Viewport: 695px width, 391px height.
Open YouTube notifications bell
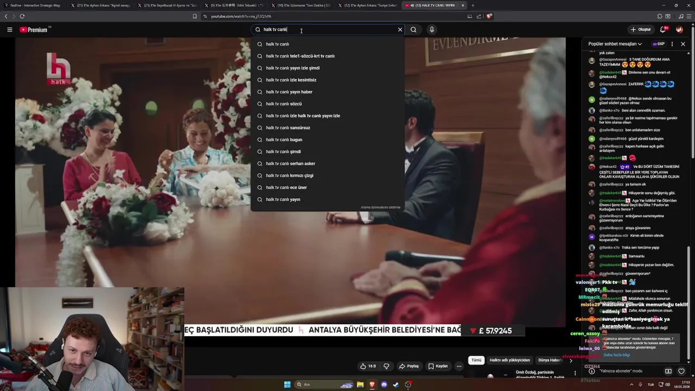663,29
